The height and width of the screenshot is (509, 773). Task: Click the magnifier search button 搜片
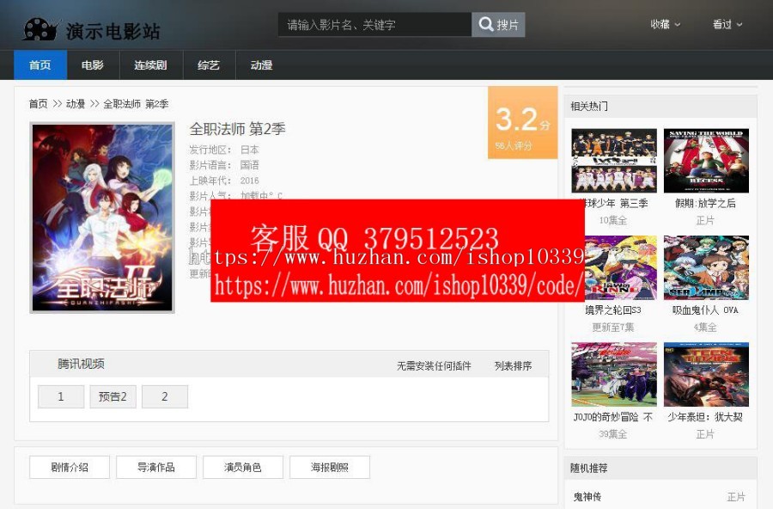coord(498,25)
